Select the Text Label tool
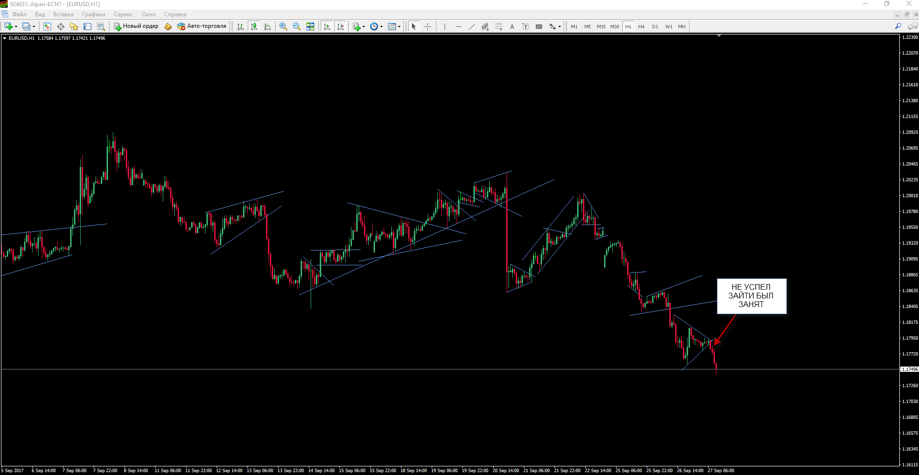Screen dimensions: 919x475 click(525, 26)
